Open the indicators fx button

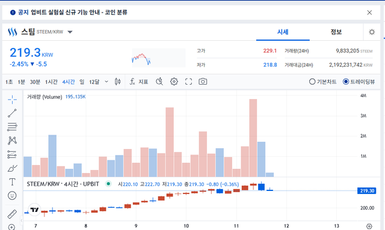[139, 82]
